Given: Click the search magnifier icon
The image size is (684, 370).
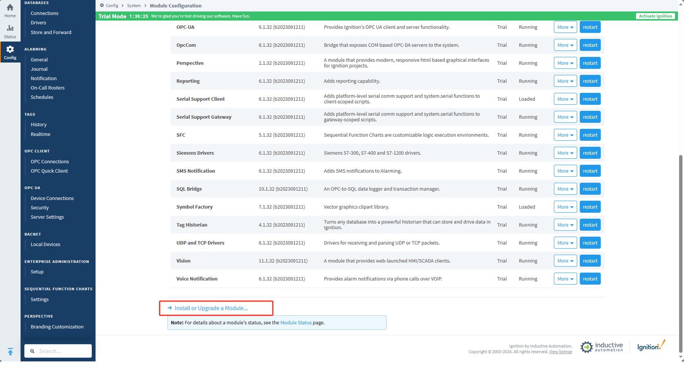Looking at the screenshot, I should point(32,351).
